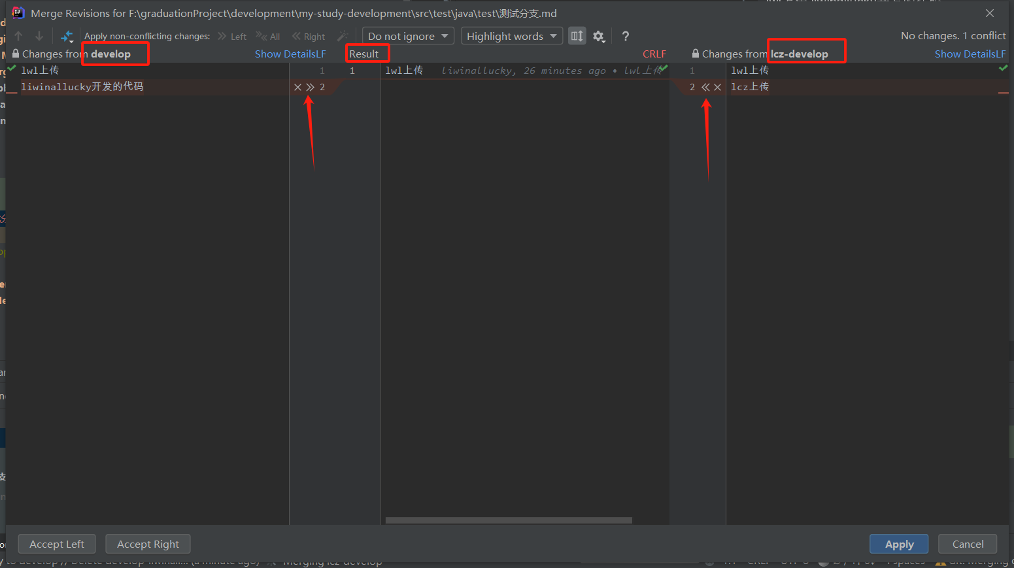
Task: Toggle synchronize scrolling button
Action: pyautogui.click(x=577, y=36)
